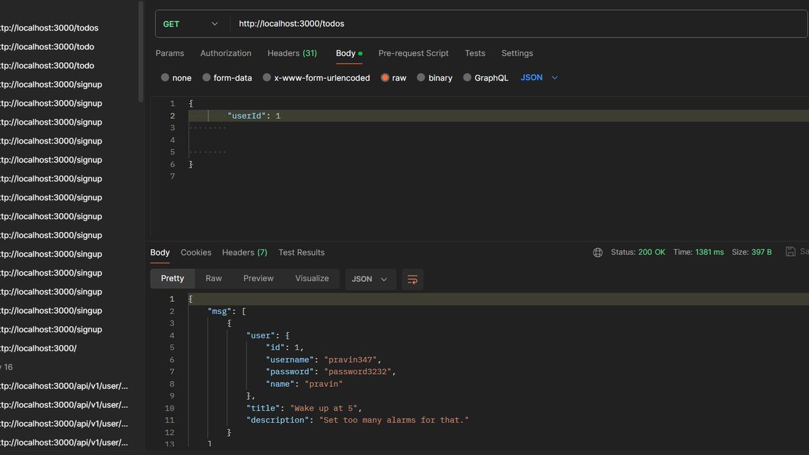Open the response Headers (7) tab
Image resolution: width=809 pixels, height=455 pixels.
(245, 252)
